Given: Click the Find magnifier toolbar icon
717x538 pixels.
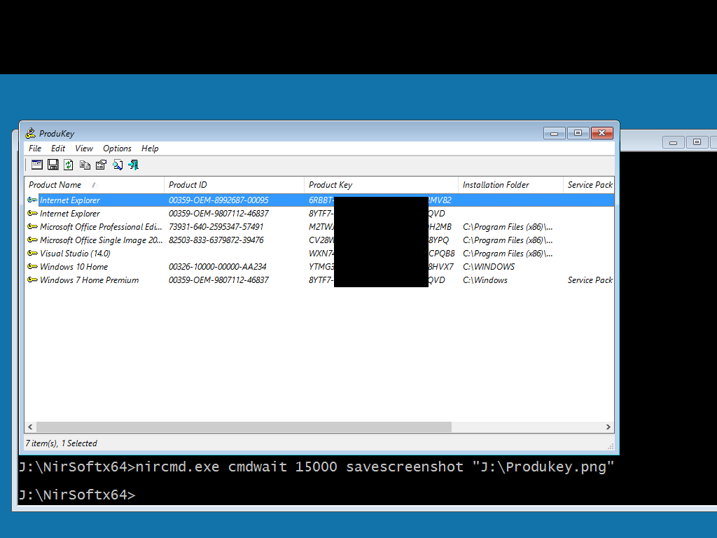Looking at the screenshot, I should 117,165.
